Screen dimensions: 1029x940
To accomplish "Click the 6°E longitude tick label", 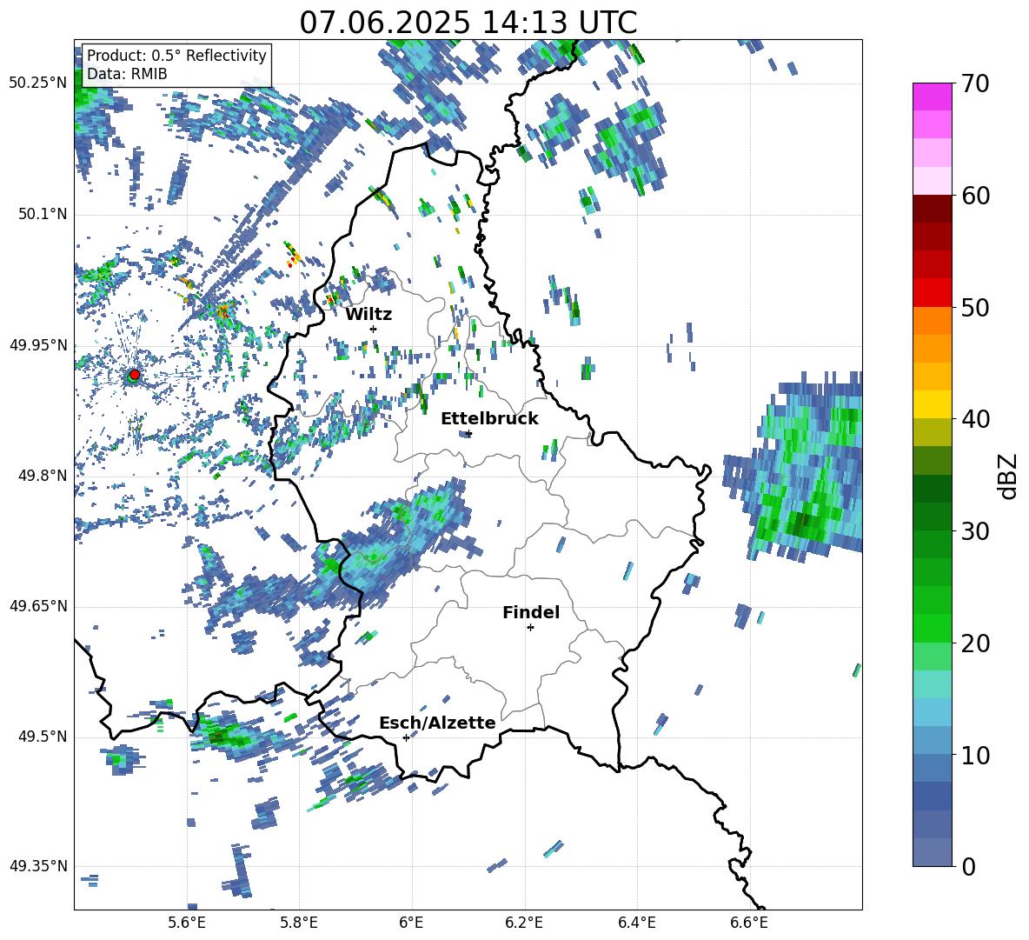I will point(411,923).
